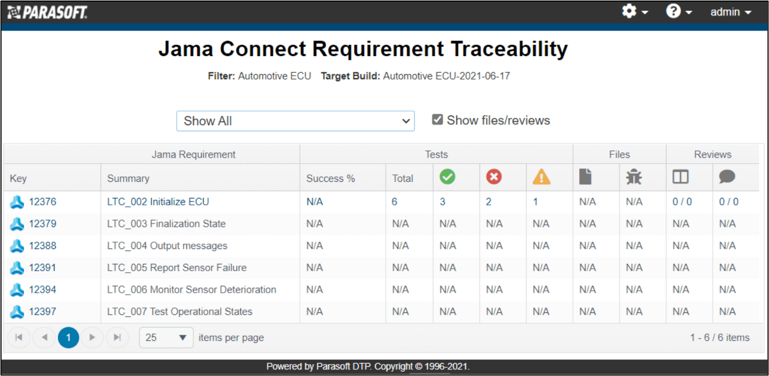Click the last page pagination arrow

[117, 337]
